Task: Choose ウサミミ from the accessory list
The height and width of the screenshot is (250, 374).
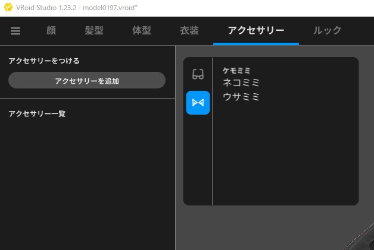Action: pos(241,97)
